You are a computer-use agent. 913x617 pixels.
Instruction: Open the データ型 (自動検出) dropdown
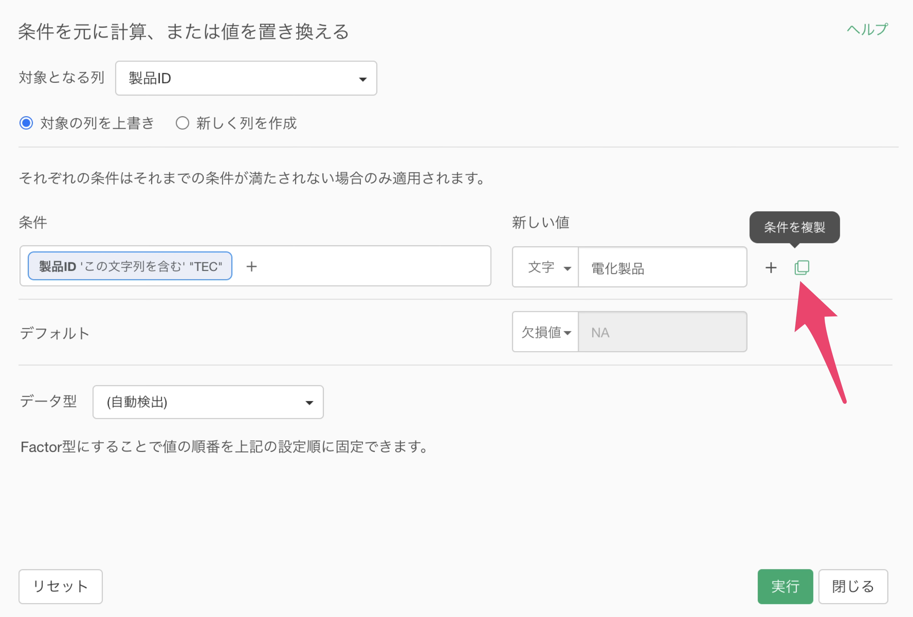[x=208, y=402]
